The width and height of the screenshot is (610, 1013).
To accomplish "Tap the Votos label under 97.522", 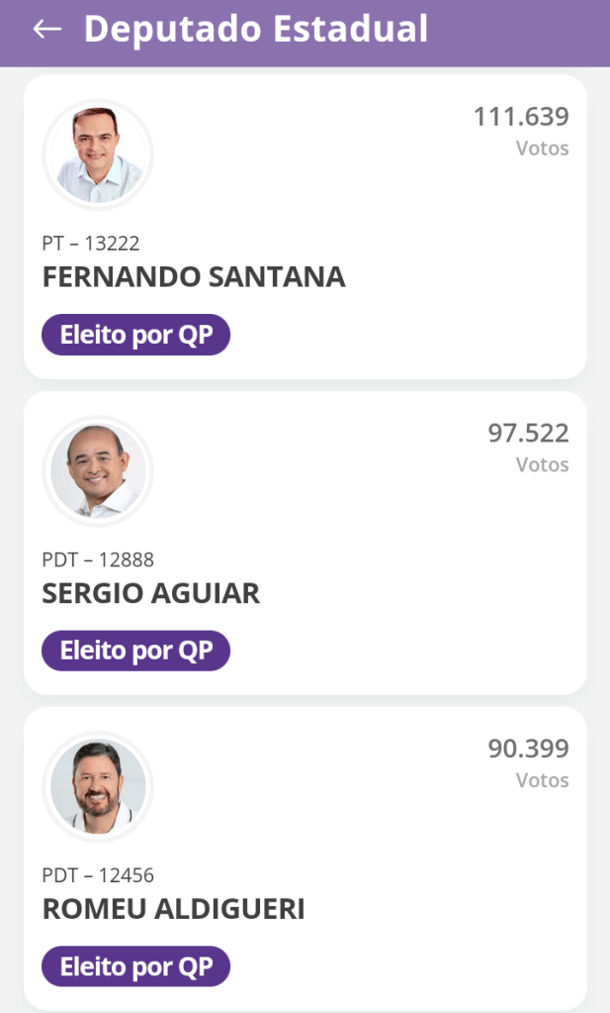I will click(x=542, y=464).
